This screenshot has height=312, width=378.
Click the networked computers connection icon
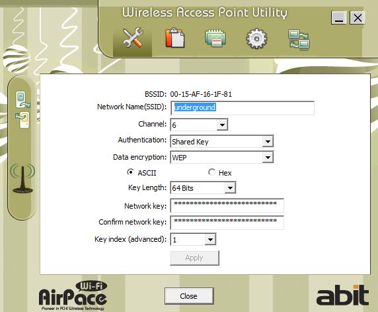coord(299,39)
